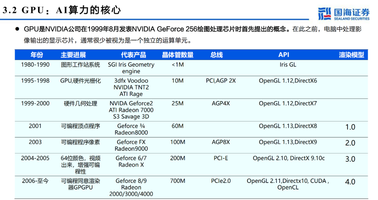
Task: Select the render model value "1.0"
Action: point(350,127)
